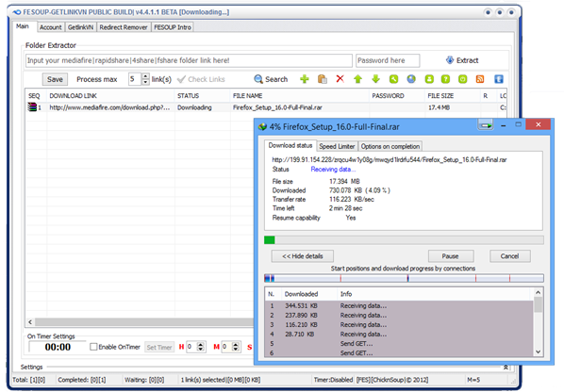Select connection 4 row with 28.710 KB
This screenshot has width=564, height=392.
point(399,334)
